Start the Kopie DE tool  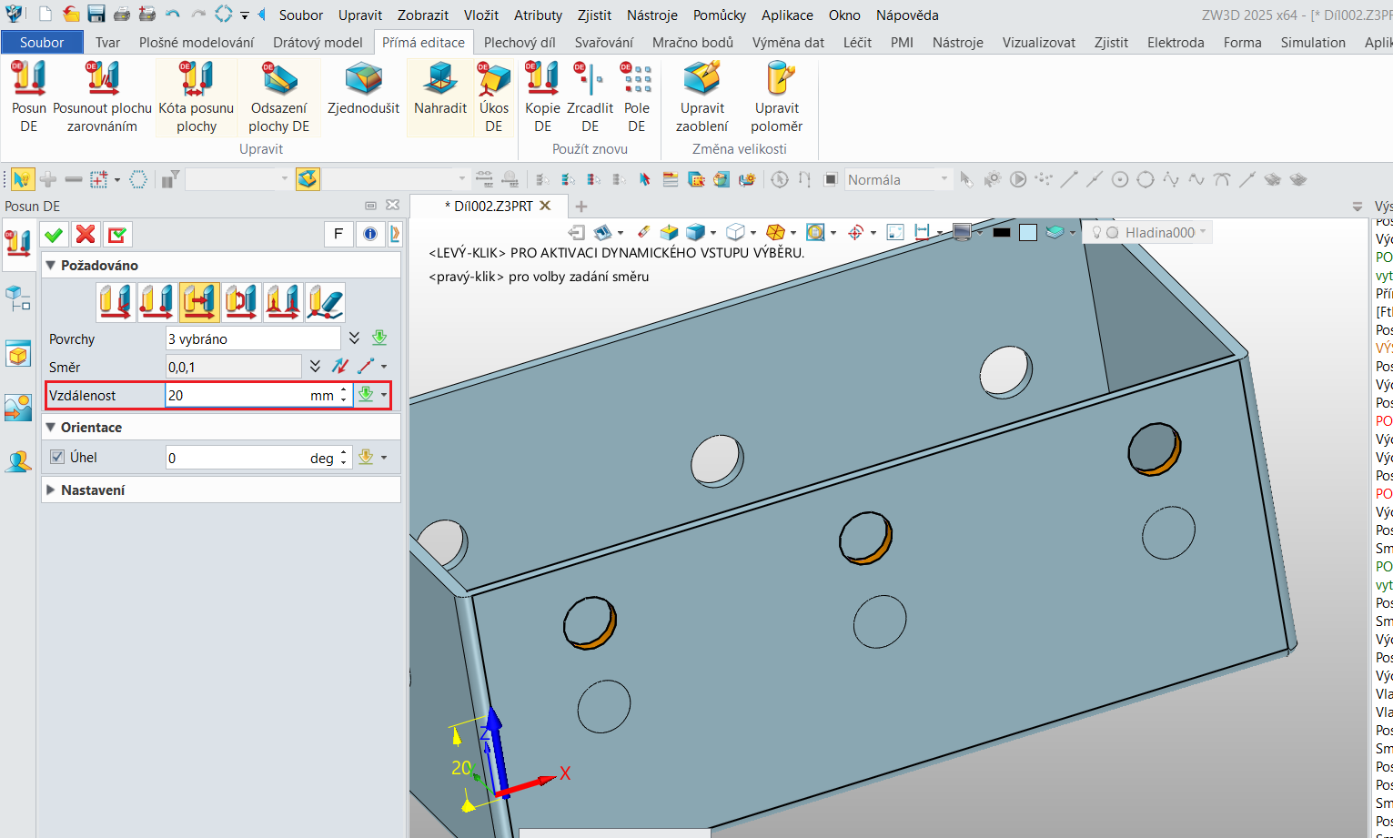click(542, 97)
